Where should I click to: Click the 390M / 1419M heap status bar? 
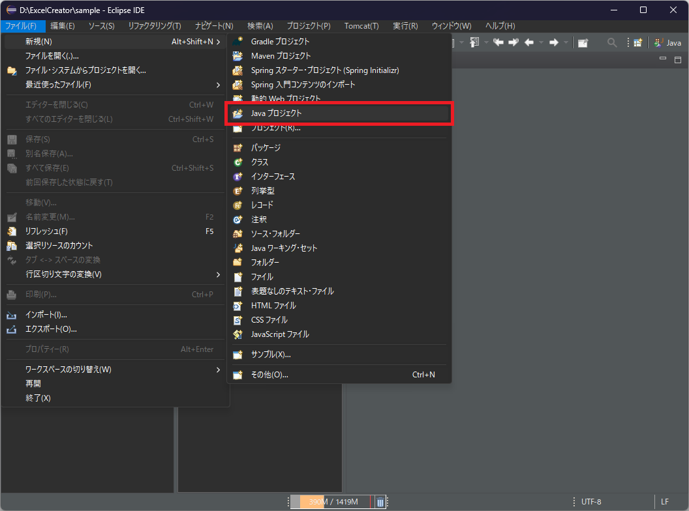(x=333, y=502)
